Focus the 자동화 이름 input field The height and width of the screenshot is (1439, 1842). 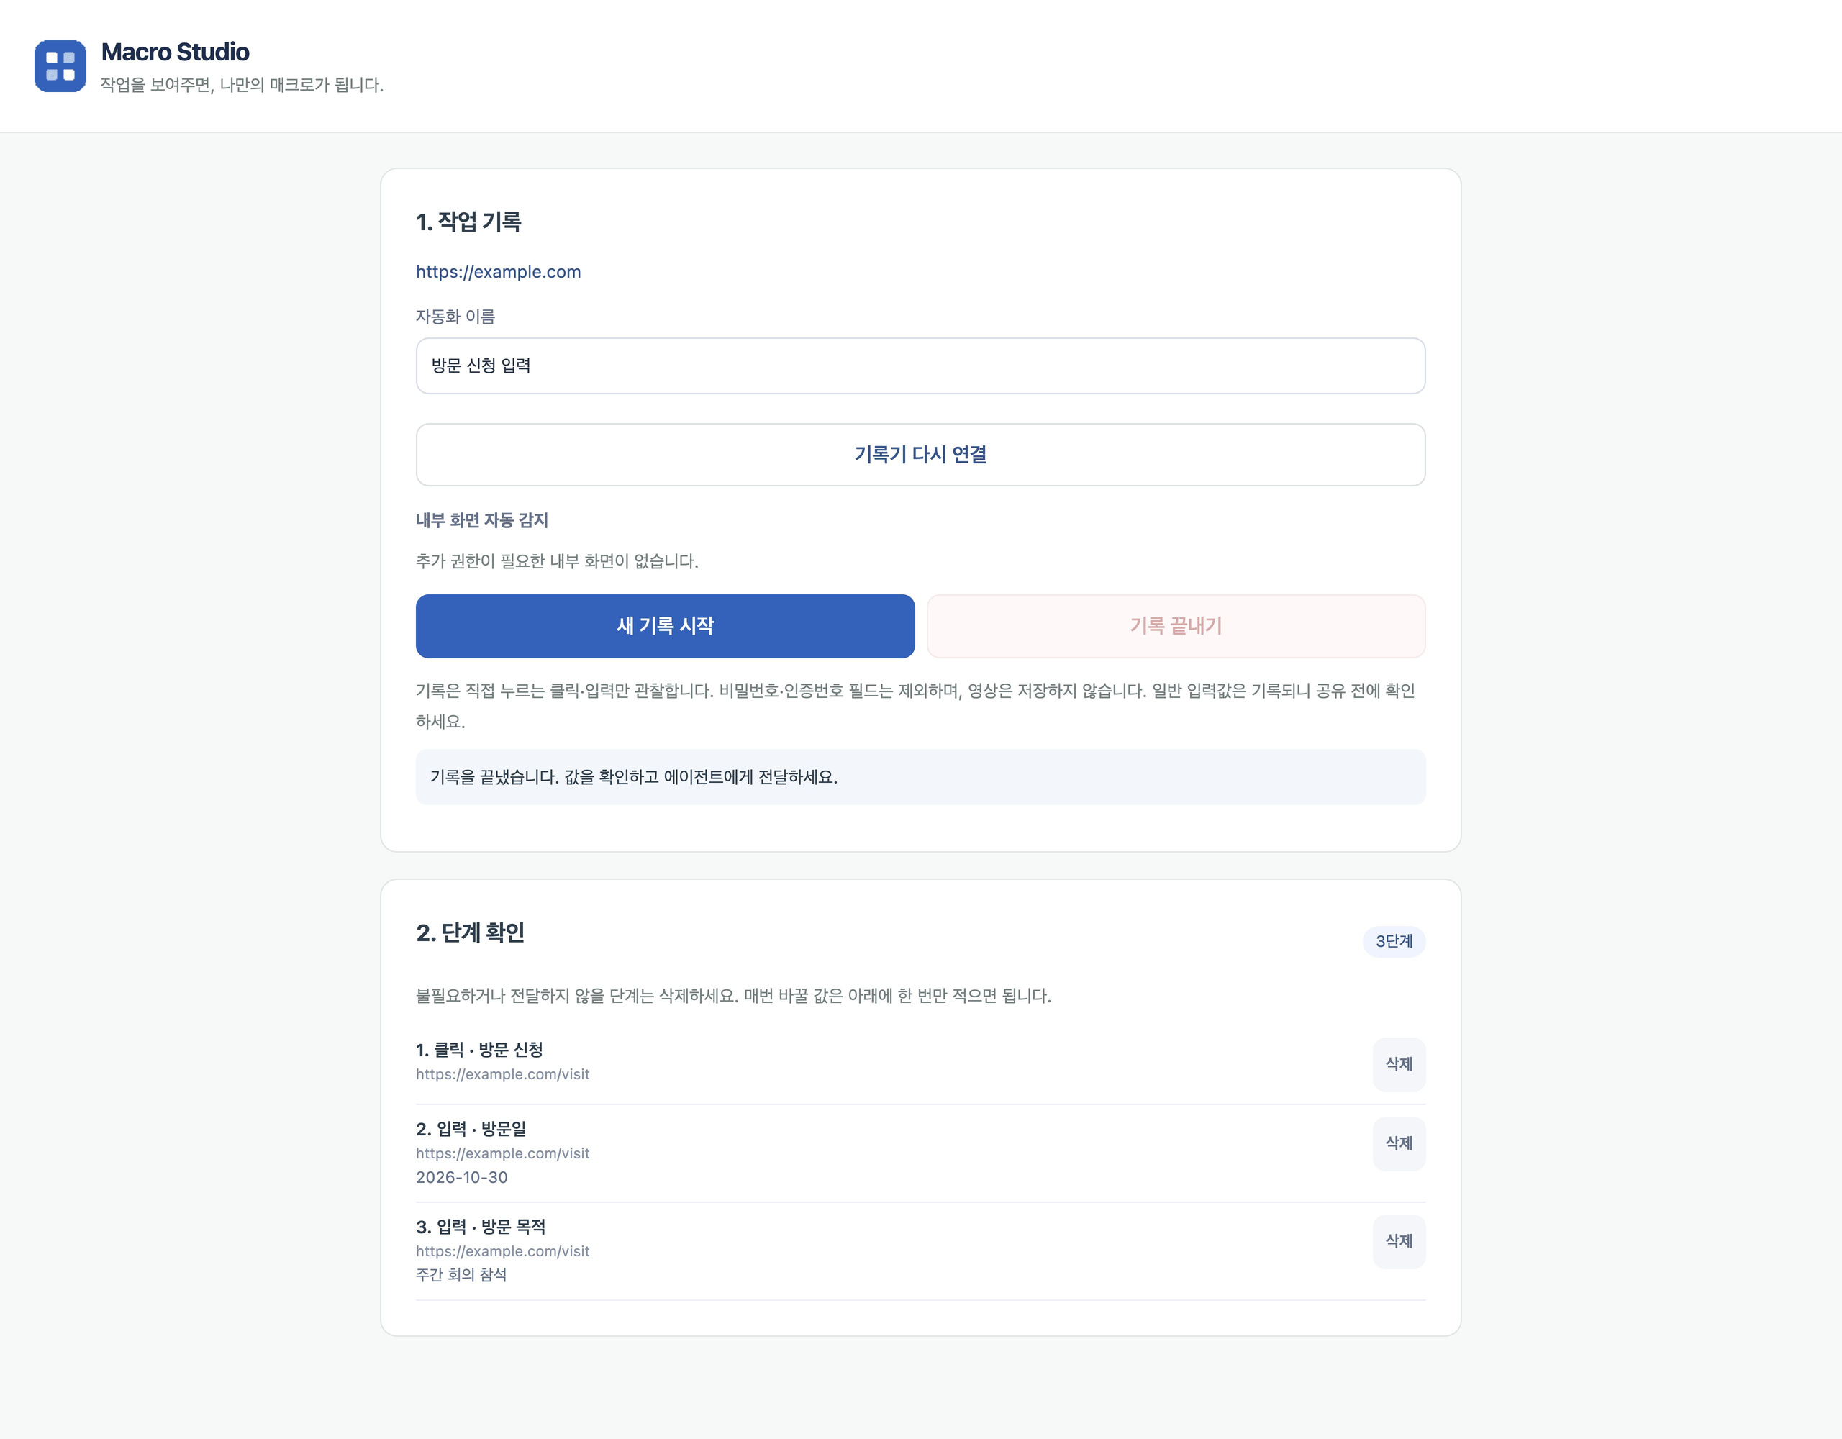tap(920, 366)
